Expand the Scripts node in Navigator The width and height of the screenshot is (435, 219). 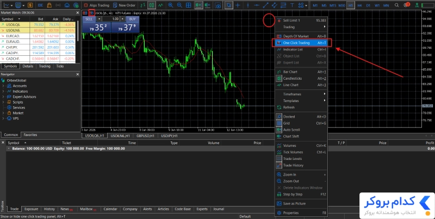(3, 102)
